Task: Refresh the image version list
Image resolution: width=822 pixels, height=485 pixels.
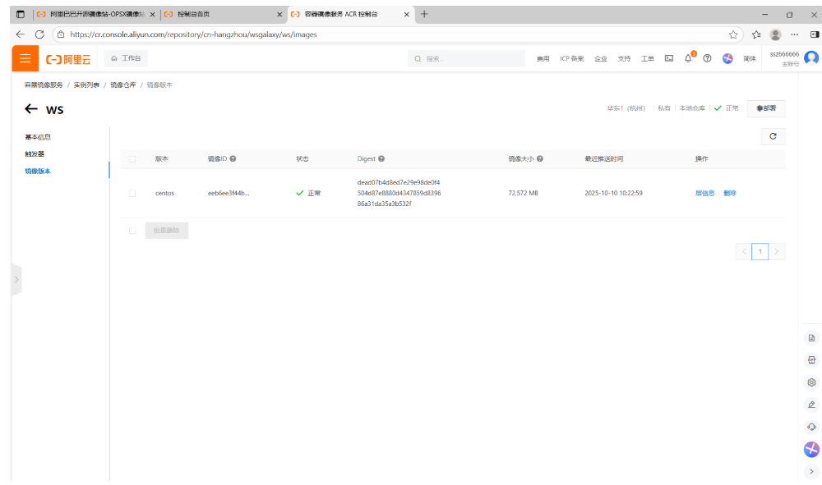Action: pyautogui.click(x=773, y=136)
